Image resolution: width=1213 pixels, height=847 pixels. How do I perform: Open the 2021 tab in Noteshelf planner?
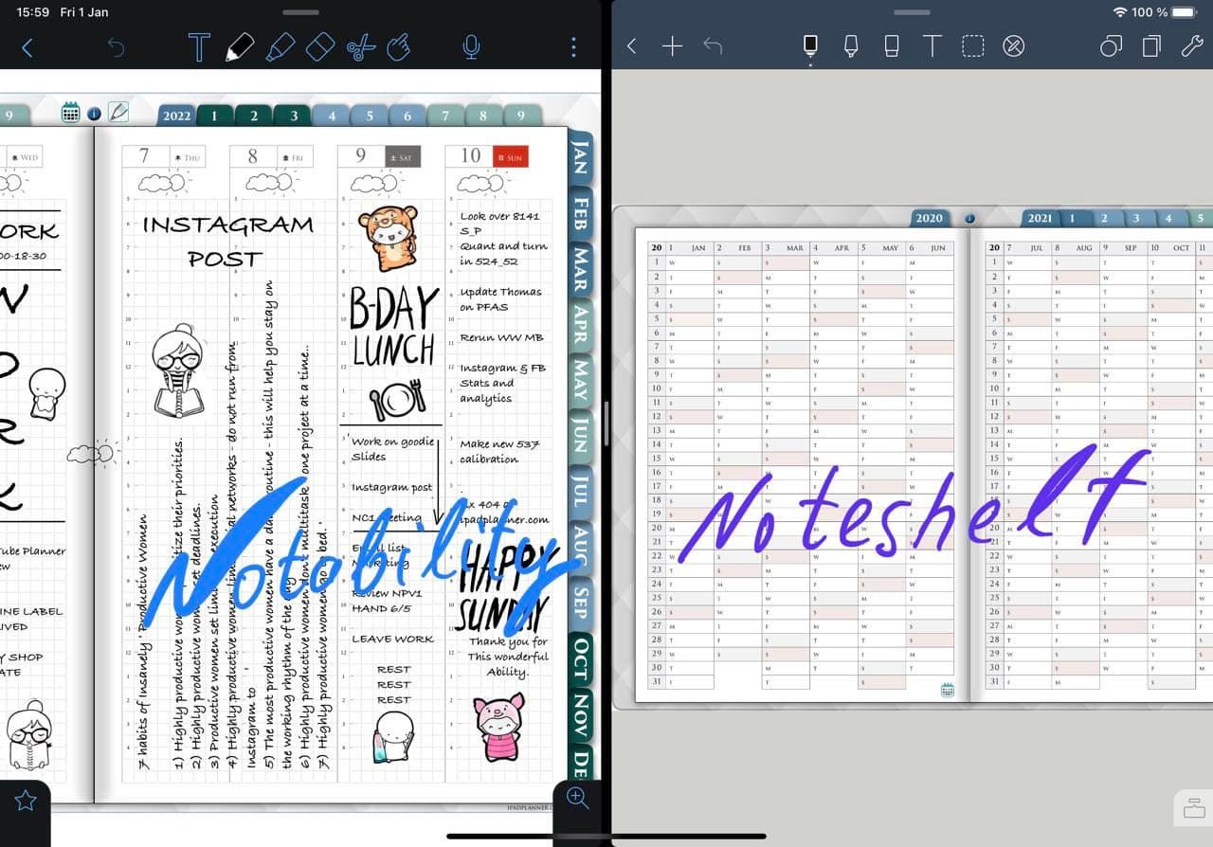point(1040,218)
